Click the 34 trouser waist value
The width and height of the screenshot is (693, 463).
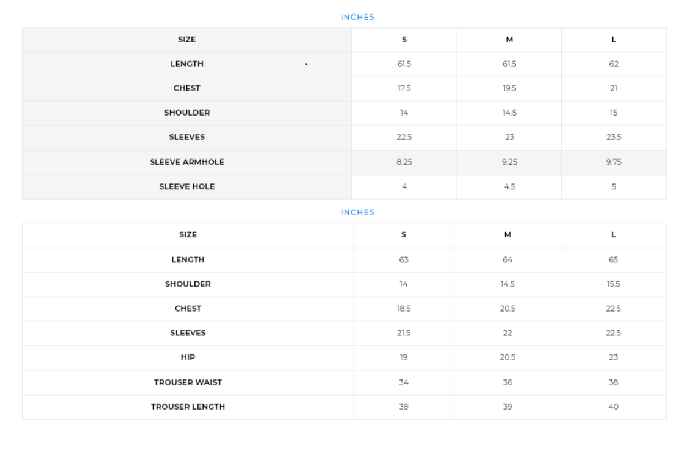click(x=403, y=382)
